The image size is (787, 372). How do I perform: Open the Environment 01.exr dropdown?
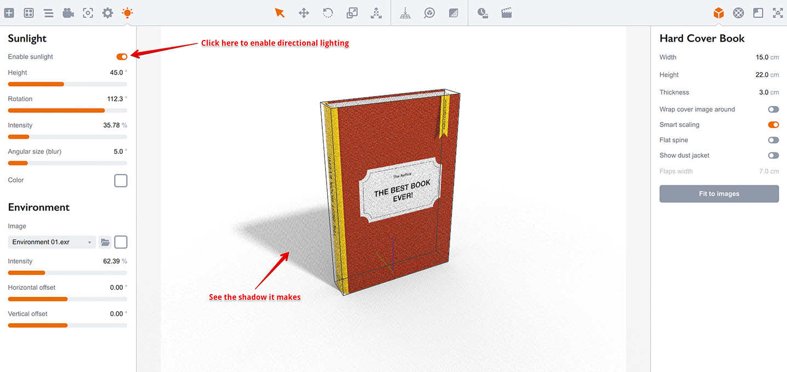[x=51, y=242]
